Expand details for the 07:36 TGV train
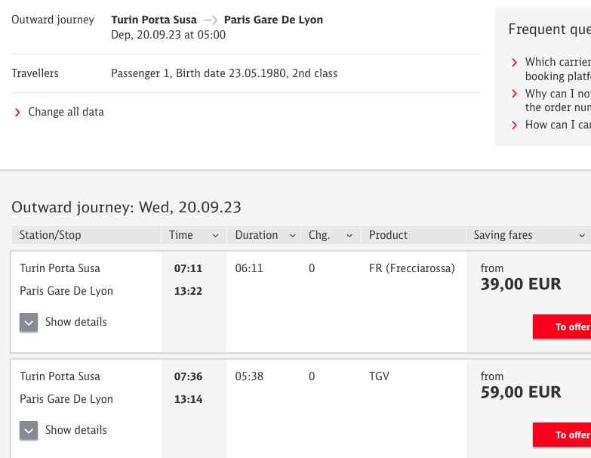 click(29, 431)
